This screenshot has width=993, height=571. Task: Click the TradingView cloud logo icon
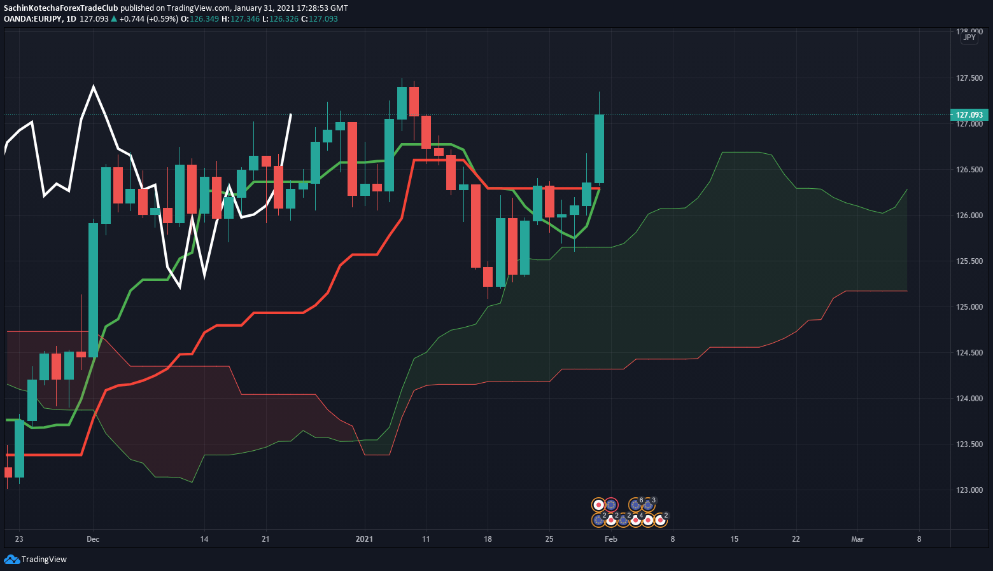[x=11, y=559]
